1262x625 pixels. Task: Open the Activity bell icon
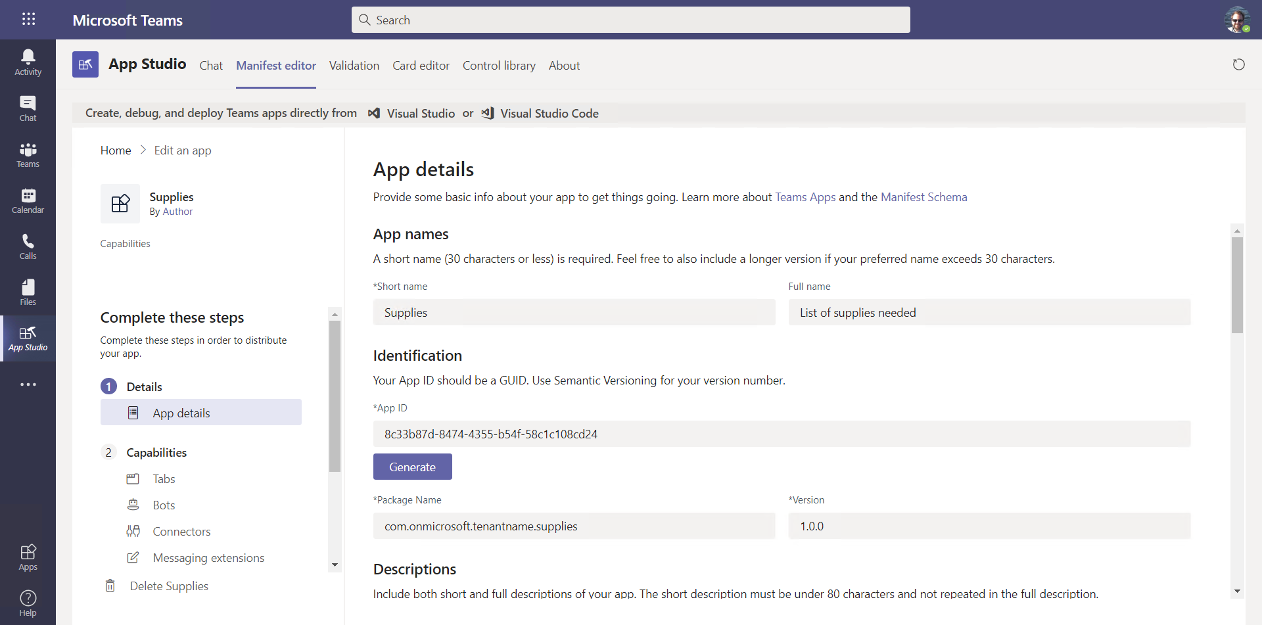point(28,62)
